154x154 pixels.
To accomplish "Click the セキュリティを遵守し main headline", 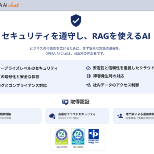I will click(76, 36).
